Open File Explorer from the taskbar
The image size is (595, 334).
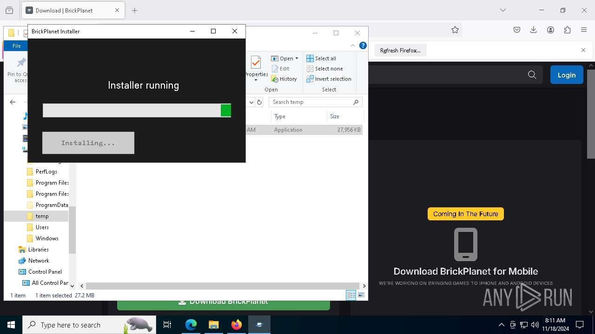213,325
